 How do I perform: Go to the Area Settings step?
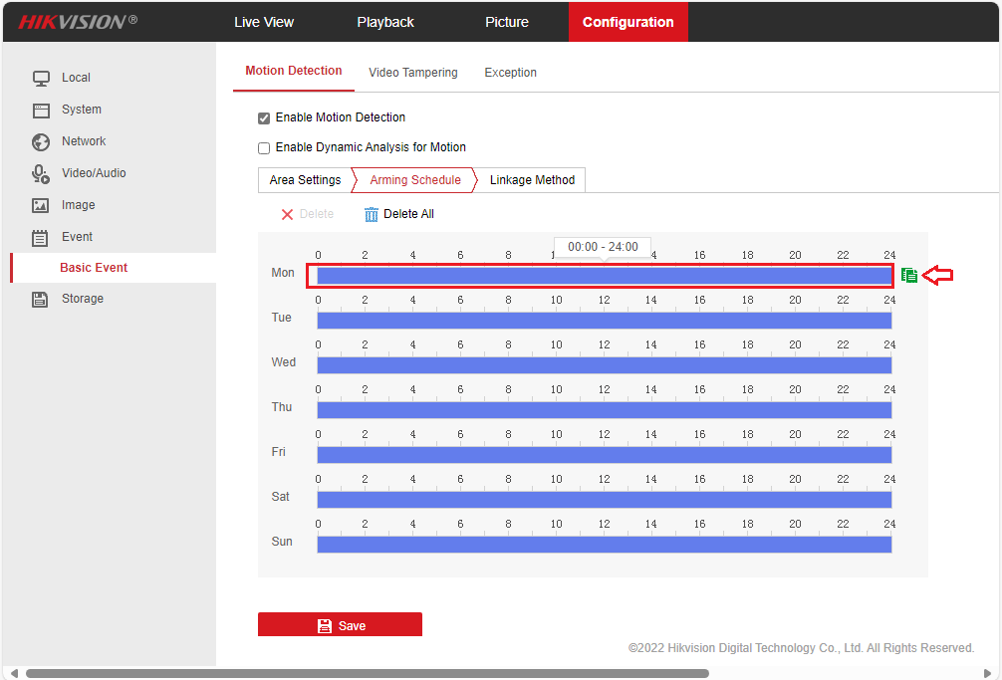[305, 180]
